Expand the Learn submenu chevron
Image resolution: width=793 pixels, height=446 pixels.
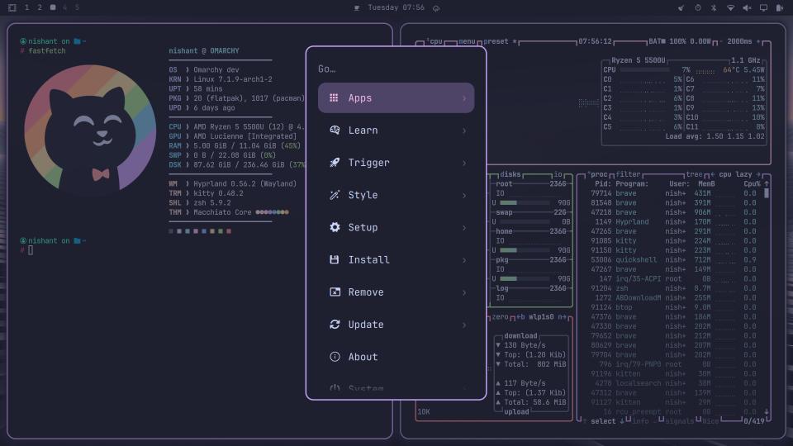point(463,130)
